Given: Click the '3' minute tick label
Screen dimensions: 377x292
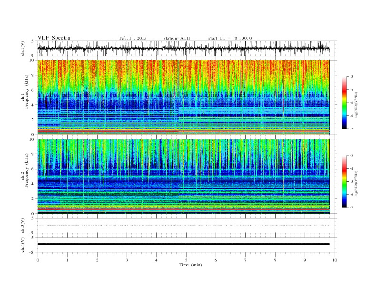Looking at the screenshot, I should pyautogui.click(x=127, y=260).
